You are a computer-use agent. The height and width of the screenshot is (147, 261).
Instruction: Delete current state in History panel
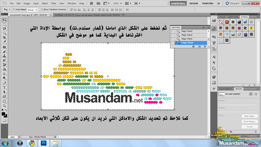[205, 46]
